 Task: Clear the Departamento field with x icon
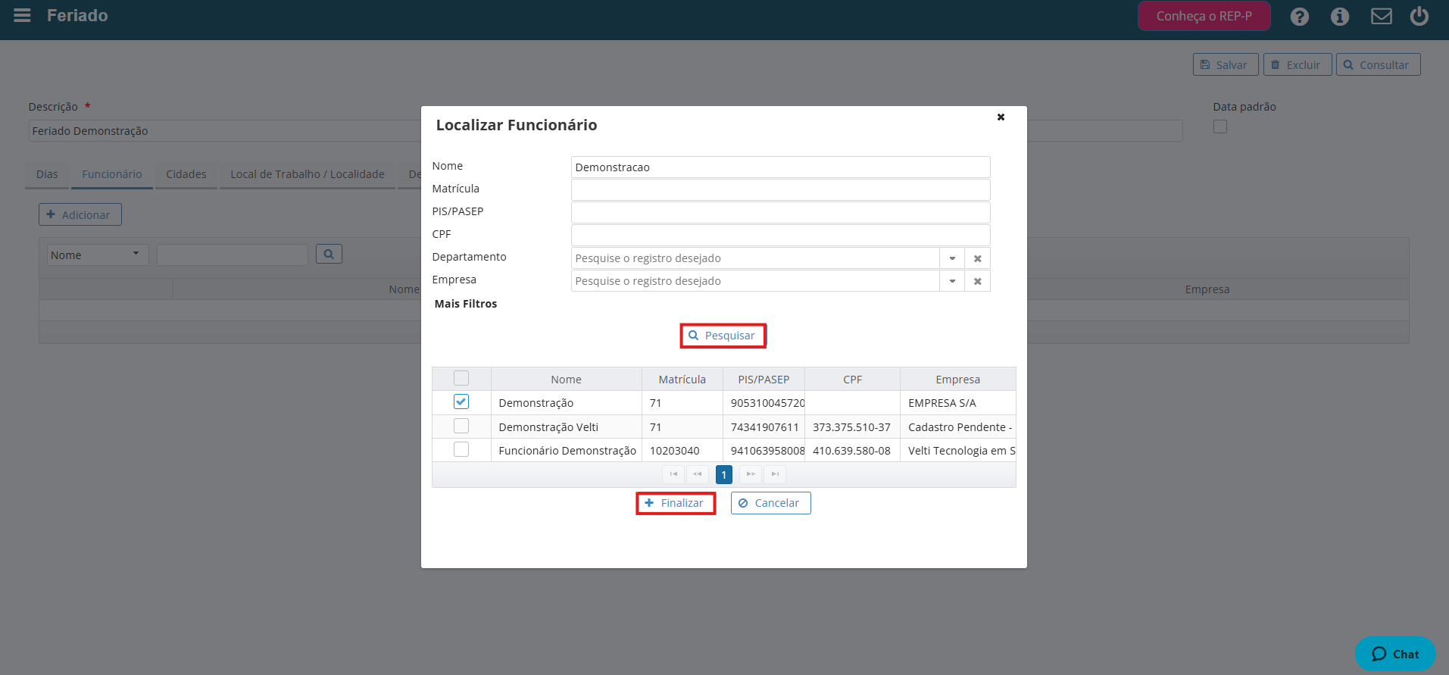977,258
